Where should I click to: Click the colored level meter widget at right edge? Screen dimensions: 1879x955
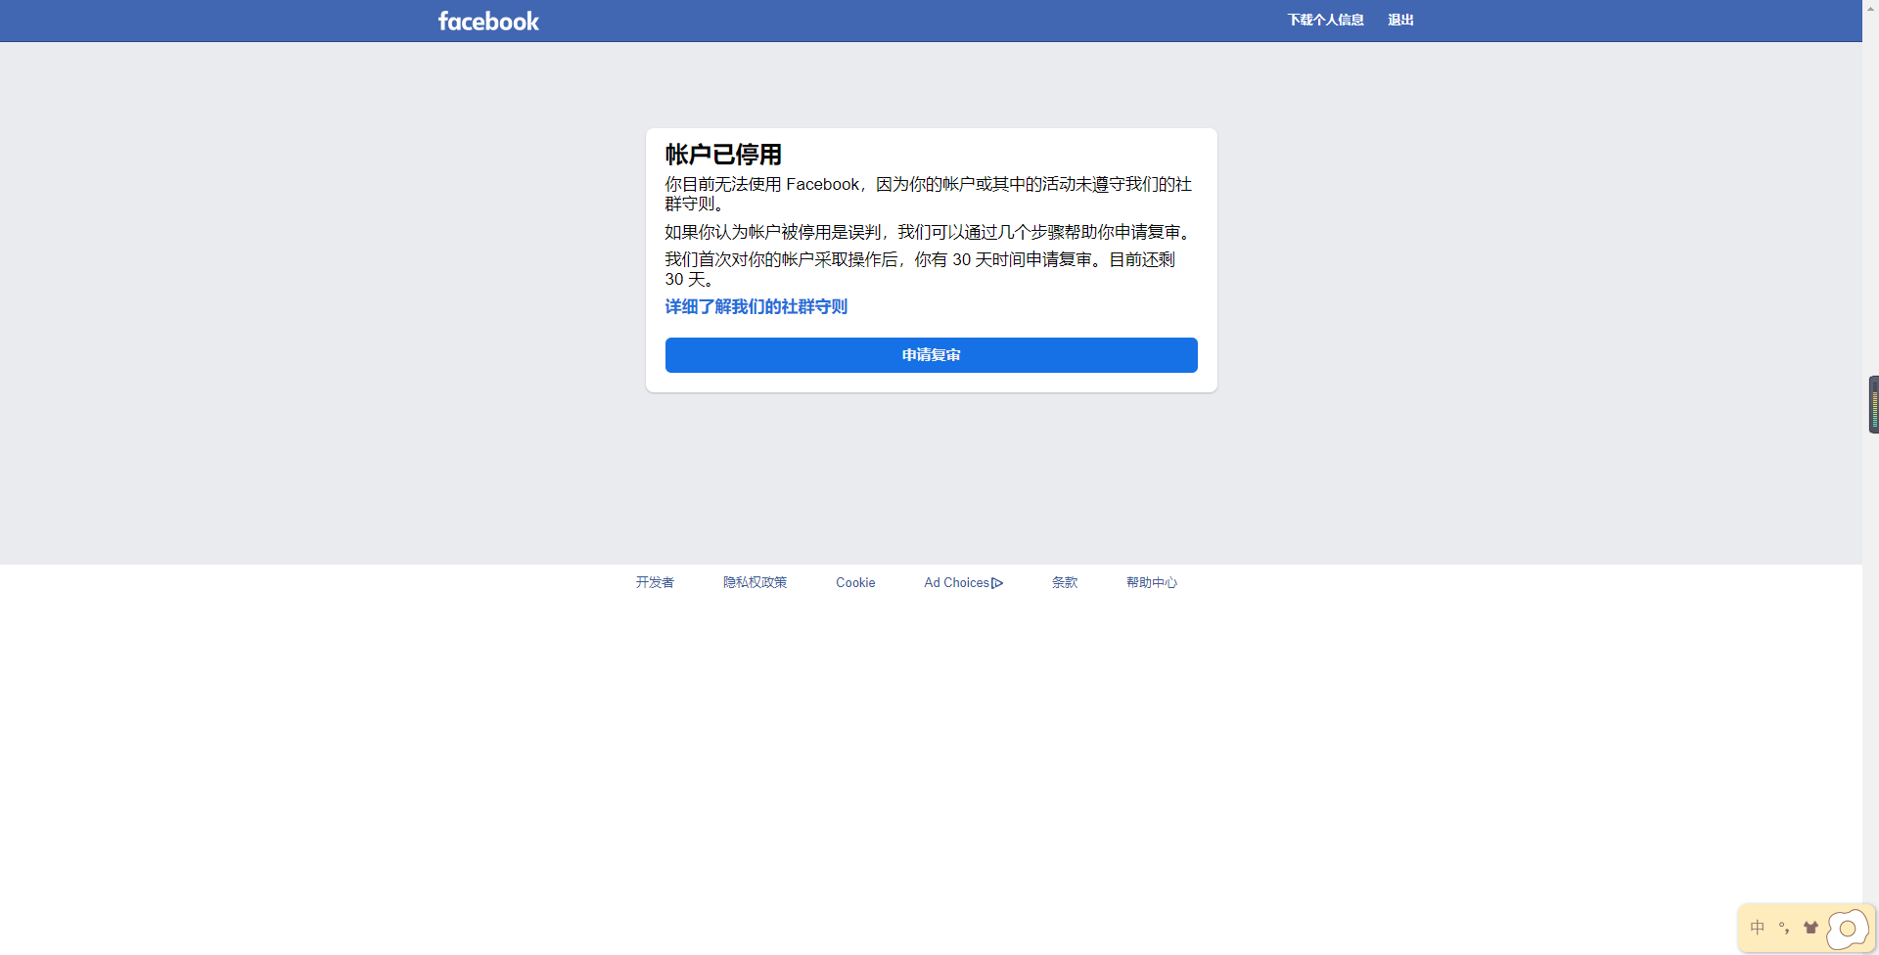click(1873, 404)
